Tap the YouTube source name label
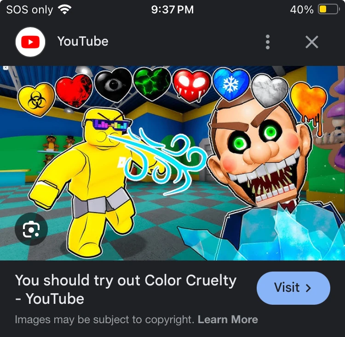Viewport: 345px width, 337px height. (83, 41)
